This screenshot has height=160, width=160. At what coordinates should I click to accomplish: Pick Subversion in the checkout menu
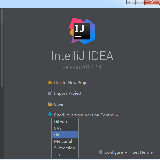click(x=65, y=148)
